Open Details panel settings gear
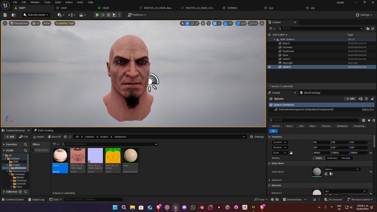Screen dimensions: 377x212 point(374,120)
